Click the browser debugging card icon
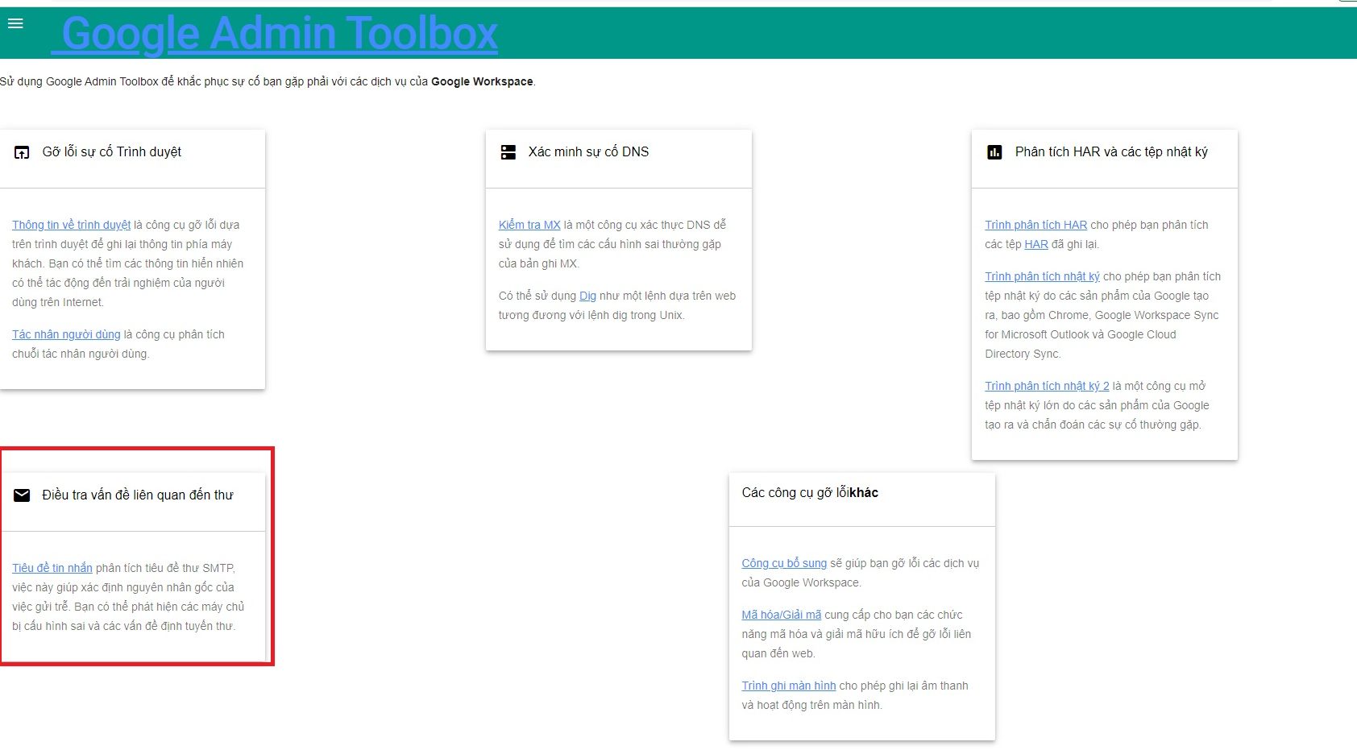The height and width of the screenshot is (750, 1357). (x=22, y=152)
